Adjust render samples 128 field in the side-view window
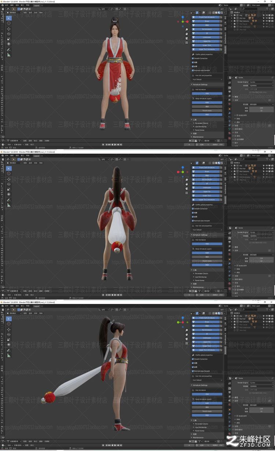The image size is (275, 451). (x=261, y=408)
